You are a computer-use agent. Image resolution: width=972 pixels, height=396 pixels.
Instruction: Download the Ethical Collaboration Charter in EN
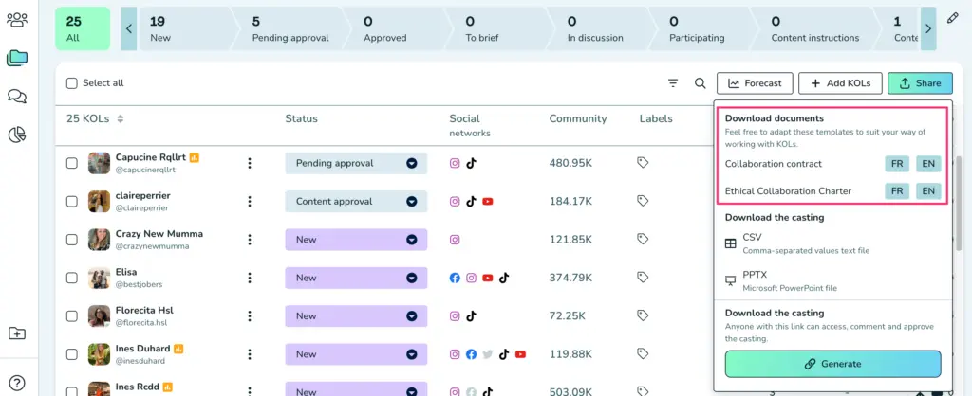928,191
